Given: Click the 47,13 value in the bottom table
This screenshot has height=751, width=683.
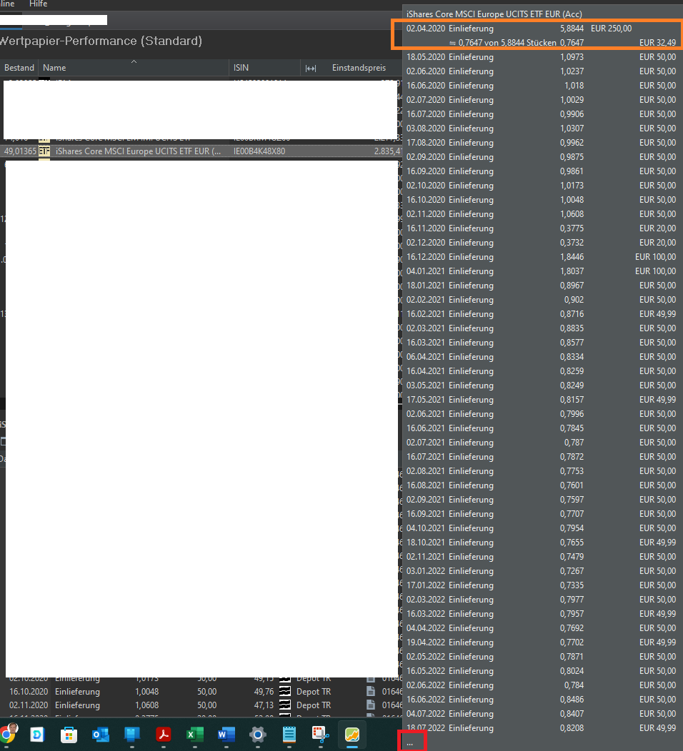Looking at the screenshot, I should (264, 705).
